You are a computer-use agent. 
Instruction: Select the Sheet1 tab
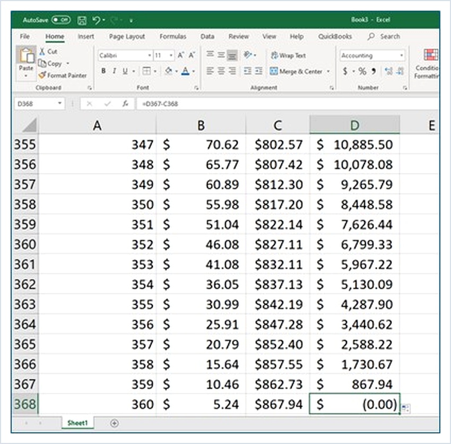[x=77, y=423]
